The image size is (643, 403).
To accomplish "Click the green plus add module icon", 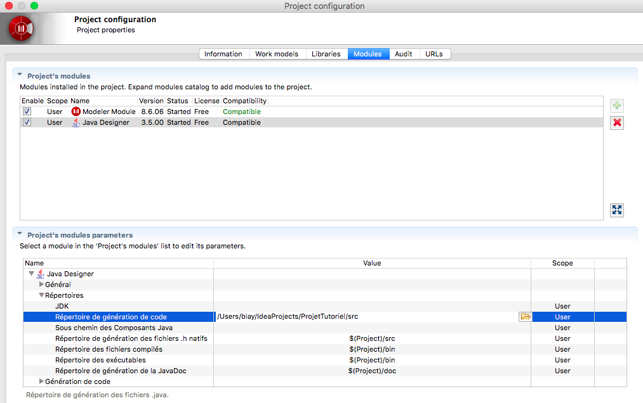I will (x=616, y=106).
